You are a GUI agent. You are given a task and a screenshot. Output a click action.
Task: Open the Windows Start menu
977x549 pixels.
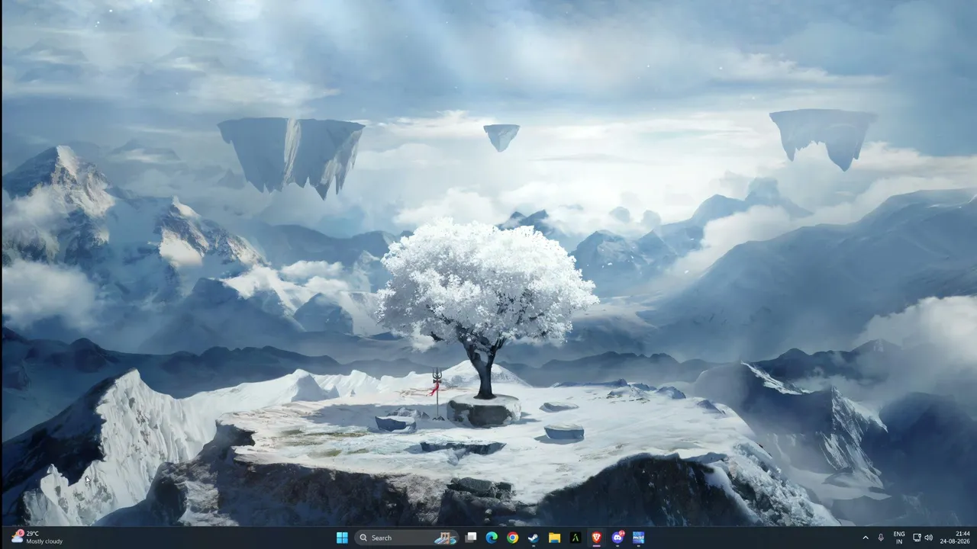click(342, 538)
